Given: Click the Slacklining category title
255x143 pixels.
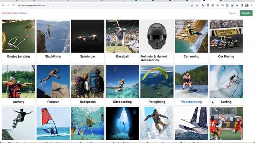Looking at the screenshot, I should 53,56.
